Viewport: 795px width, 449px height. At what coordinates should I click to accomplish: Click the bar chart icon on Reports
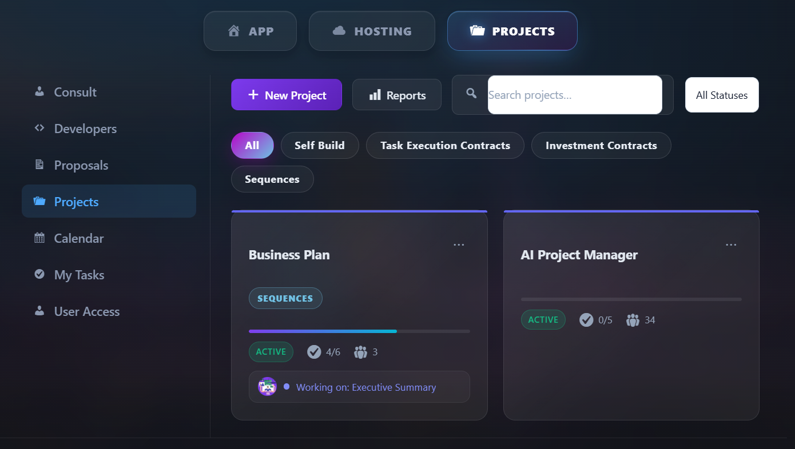tap(375, 95)
